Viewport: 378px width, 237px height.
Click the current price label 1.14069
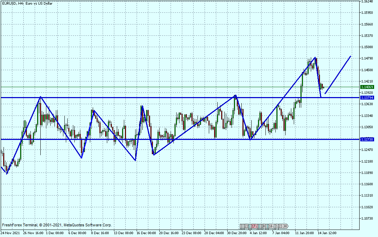(x=367, y=87)
